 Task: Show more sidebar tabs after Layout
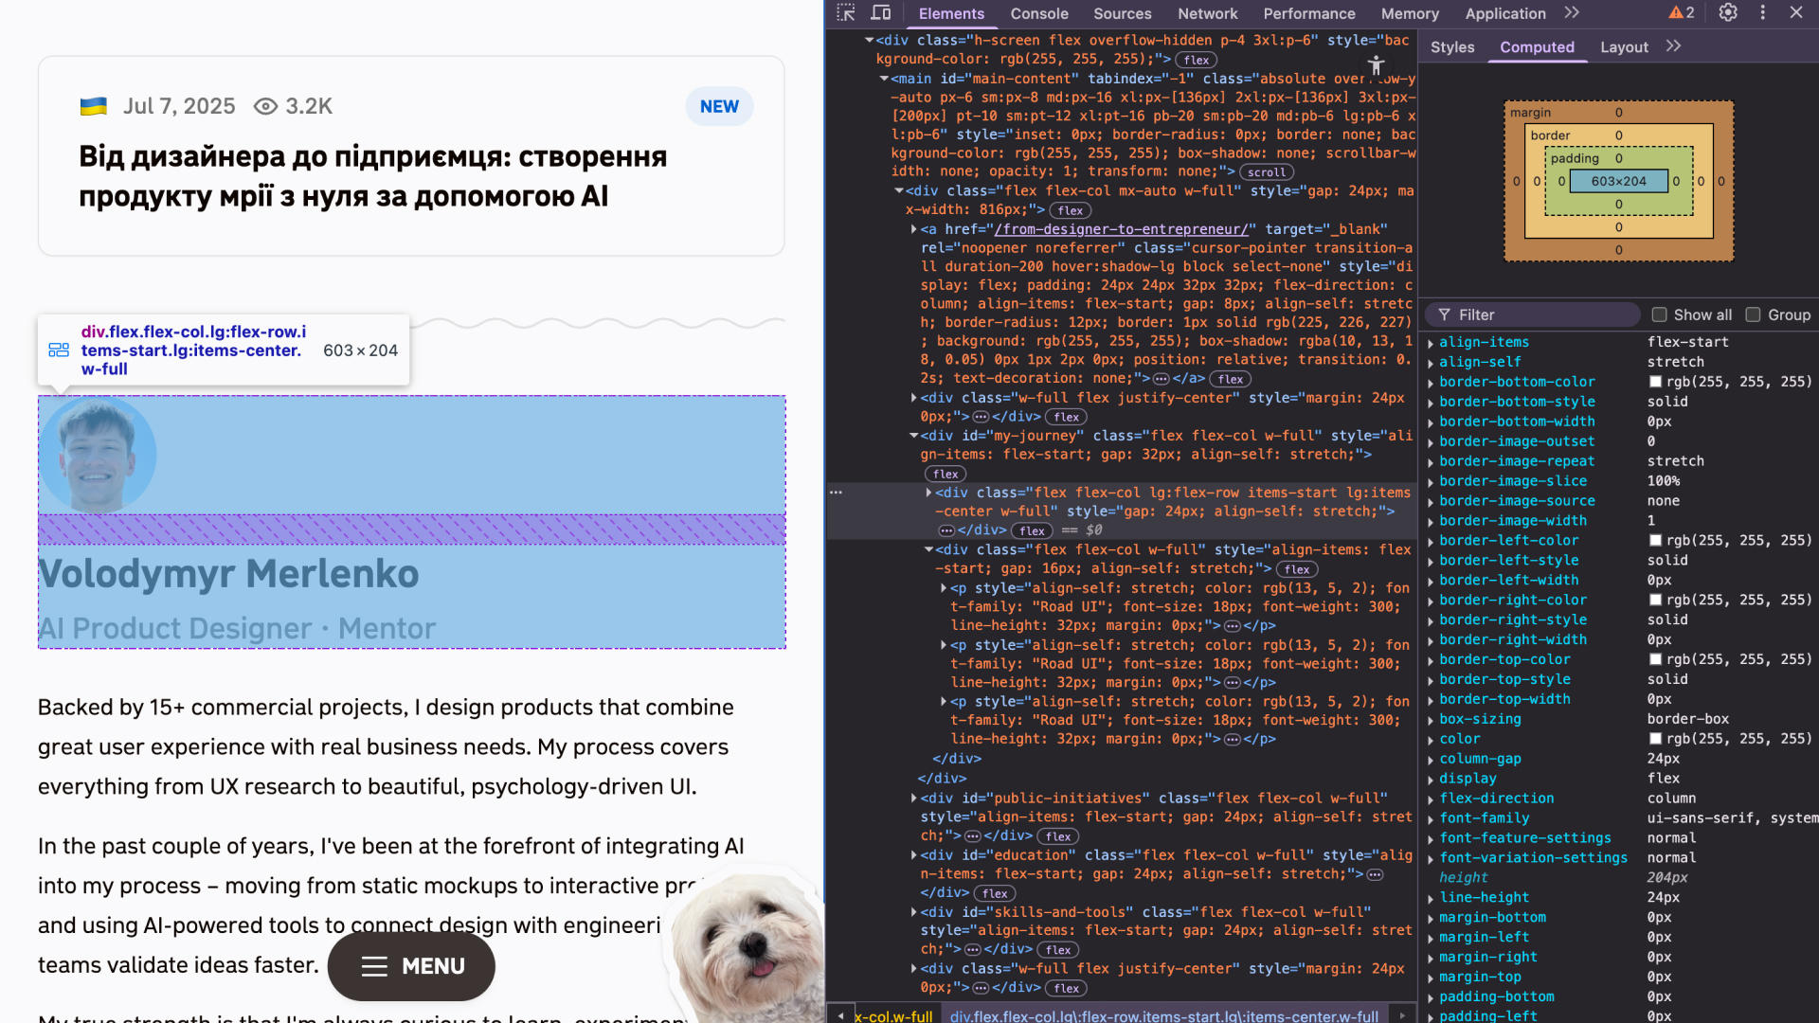click(1673, 46)
